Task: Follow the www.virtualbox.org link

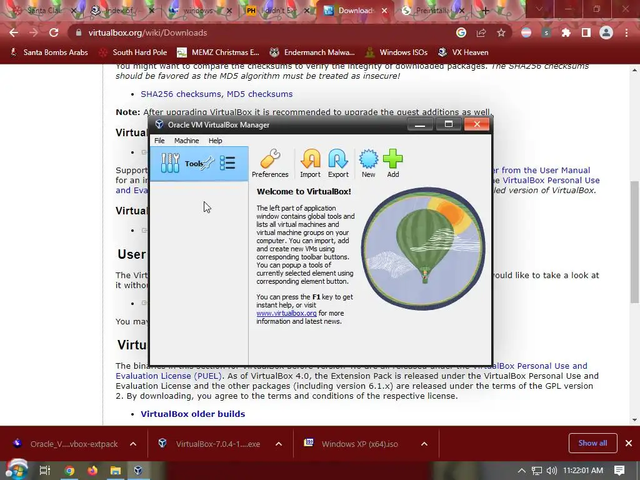Action: click(286, 313)
